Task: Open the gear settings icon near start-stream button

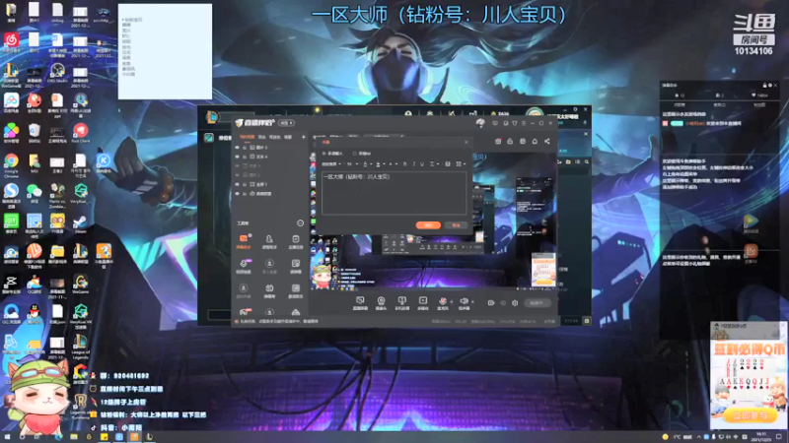Action: coord(515,303)
